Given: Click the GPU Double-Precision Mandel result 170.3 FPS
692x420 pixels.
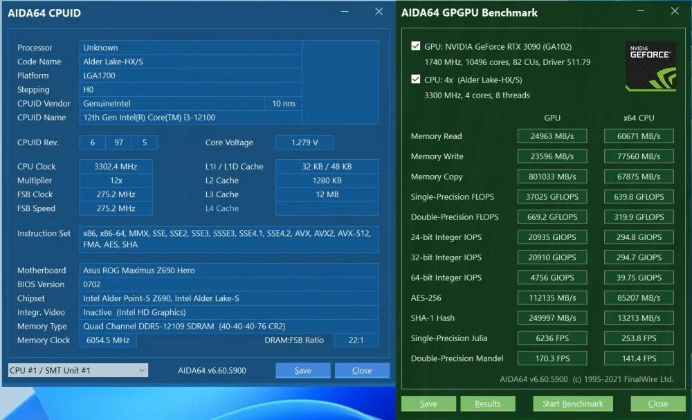Looking at the screenshot, I should pyautogui.click(x=552, y=358).
